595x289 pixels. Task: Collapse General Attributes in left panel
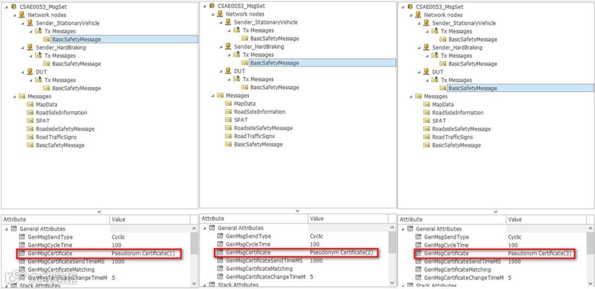pyautogui.click(x=7, y=229)
